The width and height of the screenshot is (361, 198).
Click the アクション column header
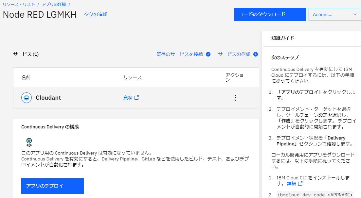pyautogui.click(x=234, y=77)
